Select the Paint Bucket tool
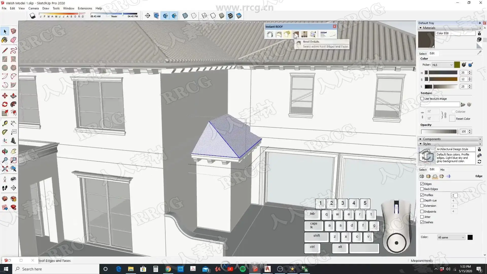This screenshot has width=487, height=274. (x=5, y=40)
